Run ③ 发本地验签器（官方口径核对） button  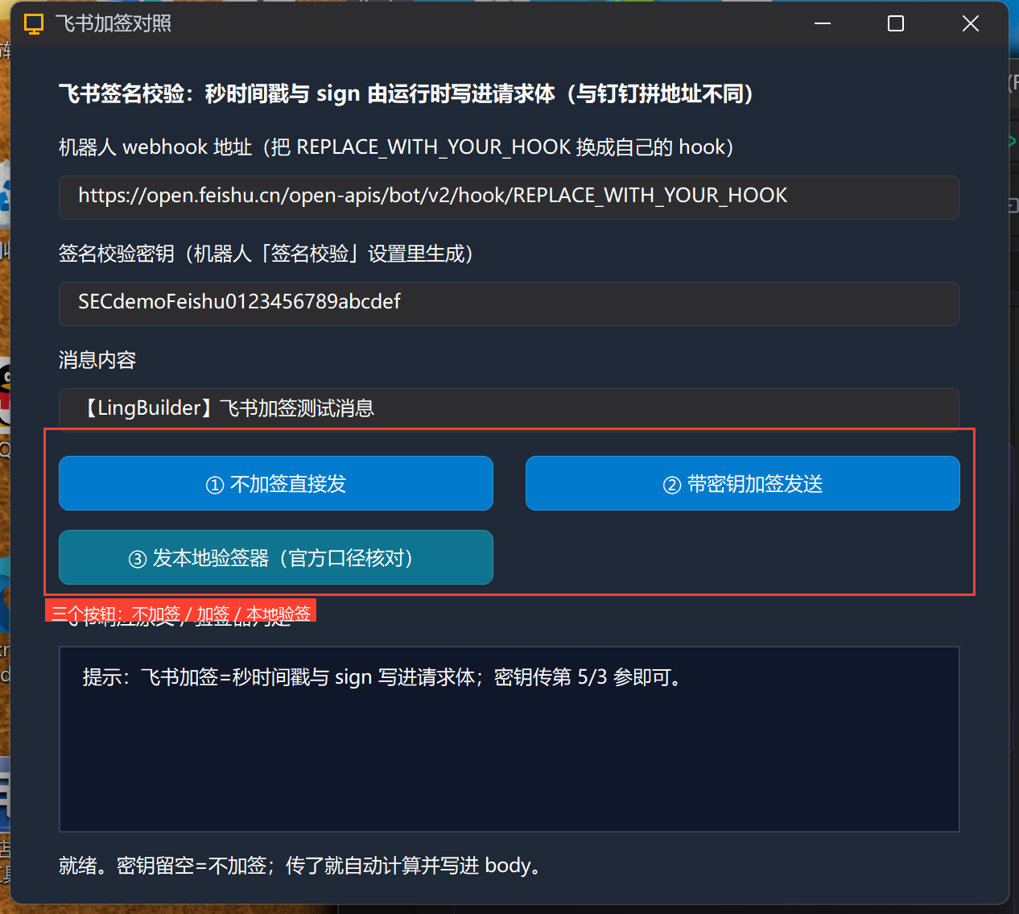pyautogui.click(x=276, y=557)
